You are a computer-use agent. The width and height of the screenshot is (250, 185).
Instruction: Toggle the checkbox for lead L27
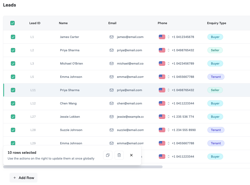(x=13, y=117)
